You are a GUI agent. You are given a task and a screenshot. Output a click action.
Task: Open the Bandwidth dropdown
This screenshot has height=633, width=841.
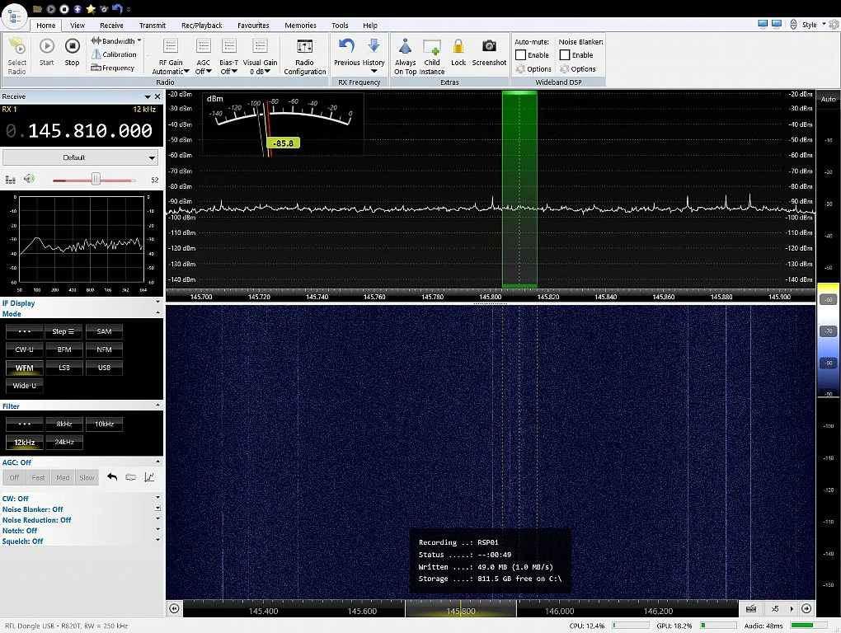click(x=116, y=40)
